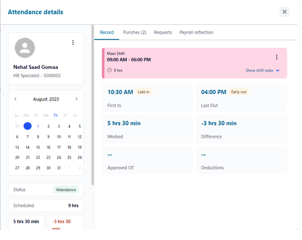Expand Show shift rules chevron
The width and height of the screenshot is (302, 240).
point(278,70)
